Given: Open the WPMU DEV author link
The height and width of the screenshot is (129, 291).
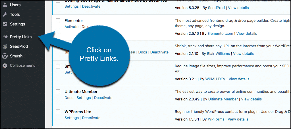Looking at the screenshot, I should point(215,79).
